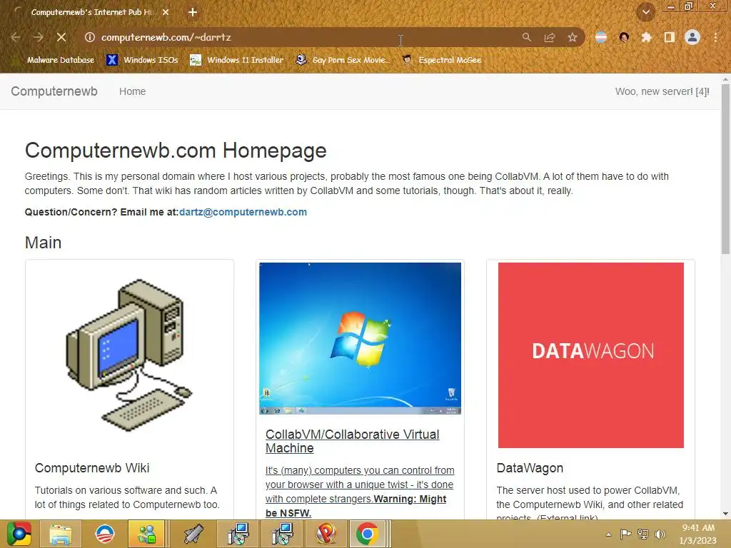Click the page vertical scrollbar

click(725, 168)
